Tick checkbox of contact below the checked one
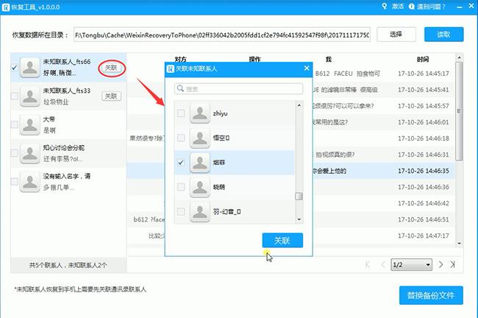 click(181, 187)
